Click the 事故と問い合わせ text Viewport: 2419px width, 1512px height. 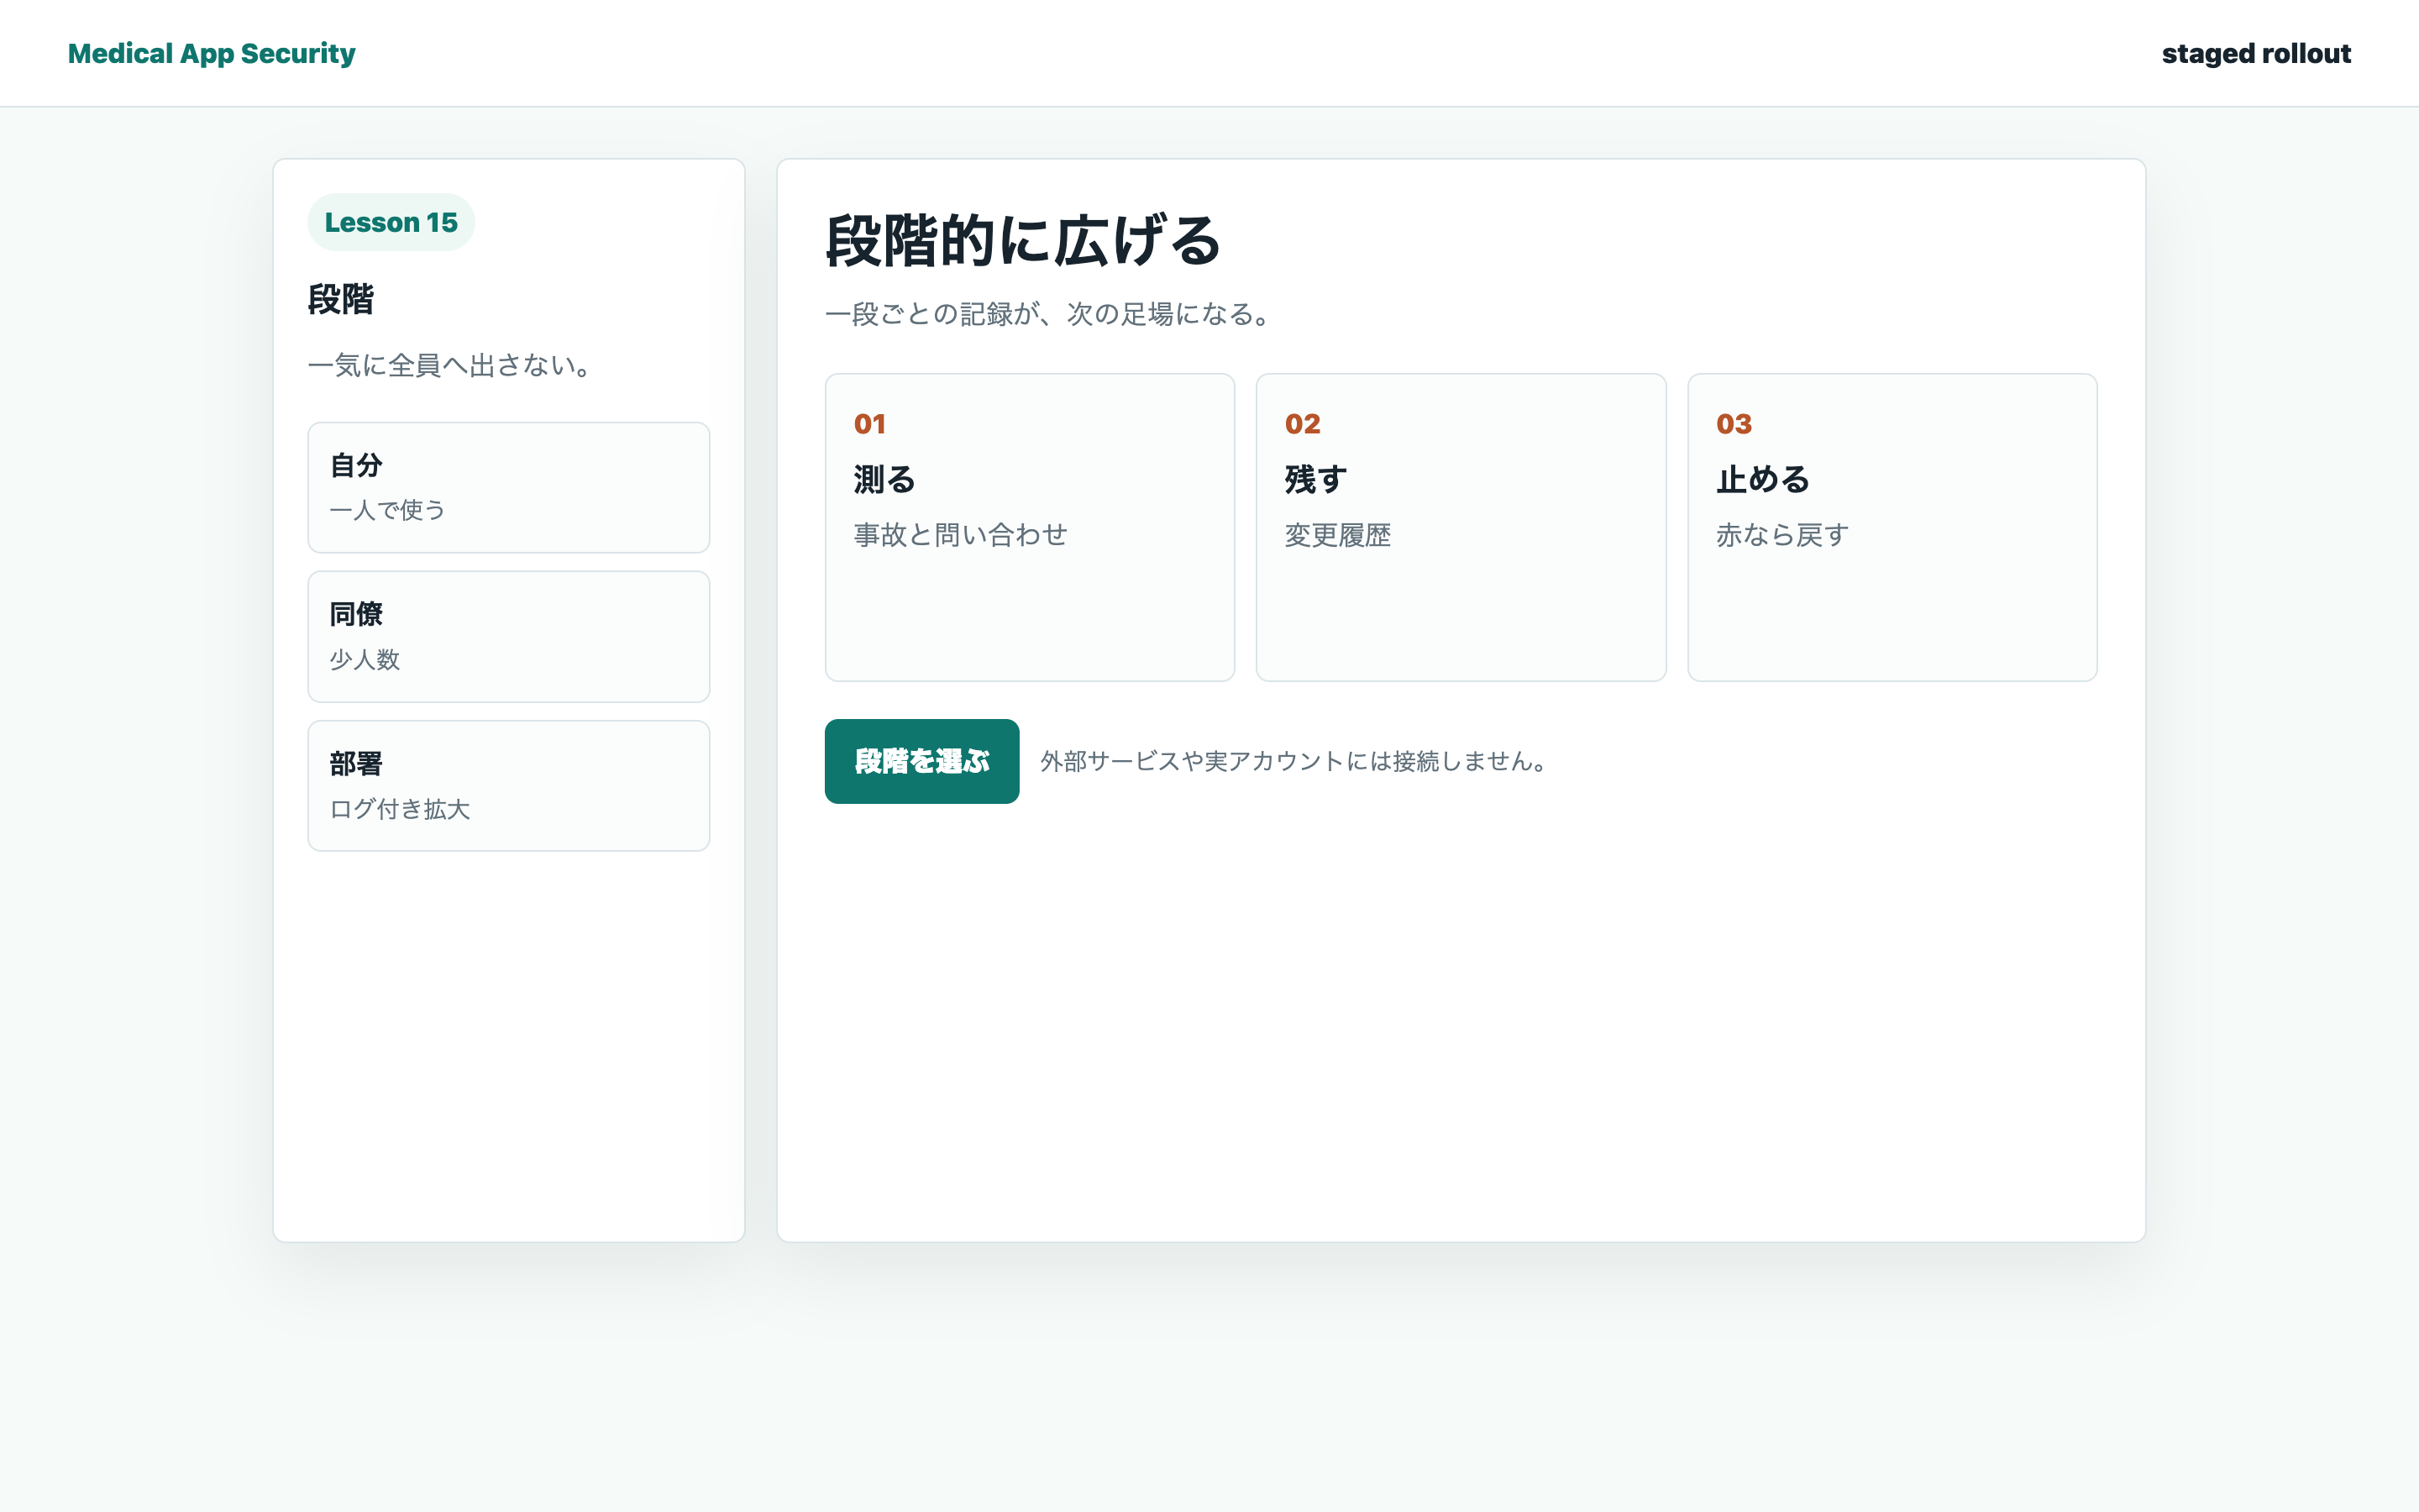point(961,535)
